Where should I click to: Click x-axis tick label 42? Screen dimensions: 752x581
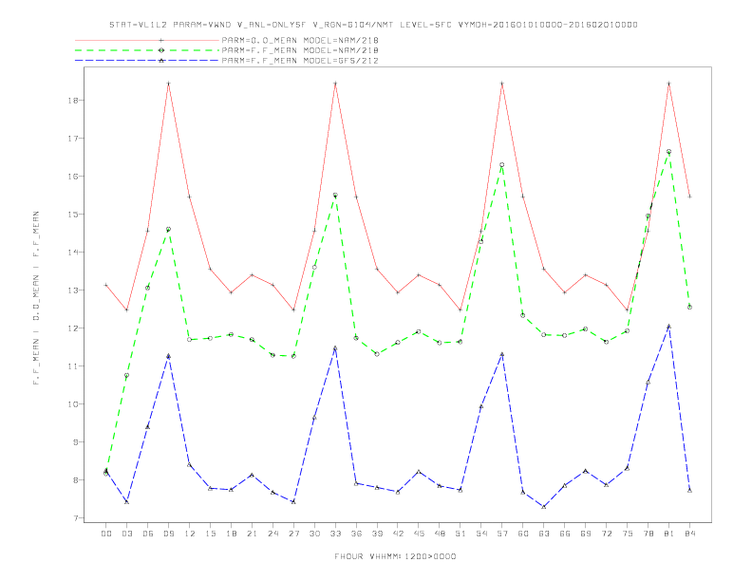click(x=398, y=534)
